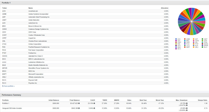Toggle COST marker in the chart legend
Image resolution: width=209 pixels, height=112 pixels.
pyautogui.click(x=176, y=42)
